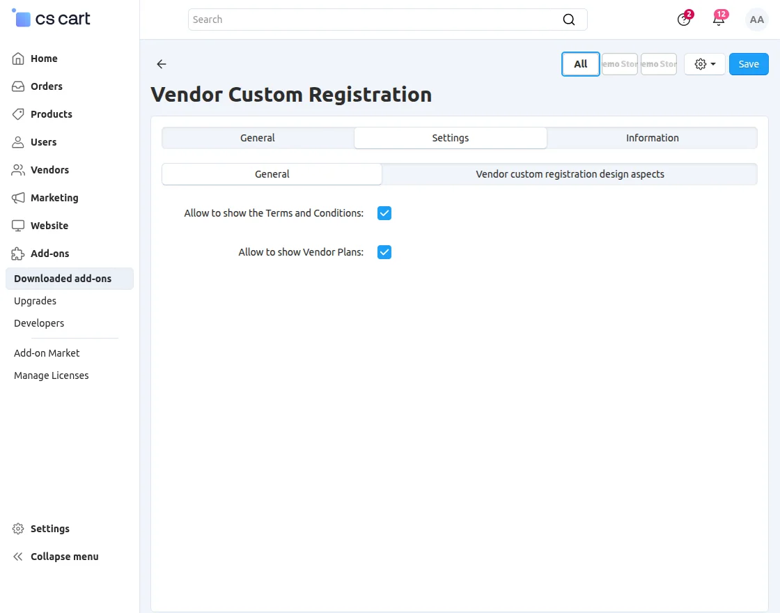Open the Orders inbox icon
This screenshot has height=613, width=780.
click(18, 86)
